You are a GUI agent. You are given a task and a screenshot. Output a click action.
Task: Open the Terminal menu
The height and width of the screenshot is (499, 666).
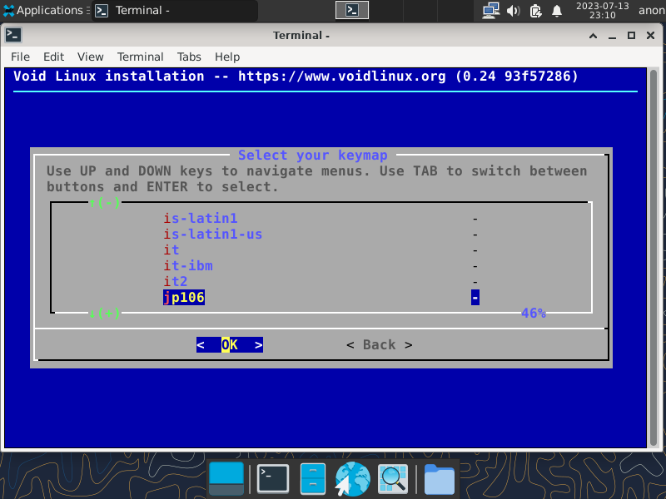coord(140,57)
